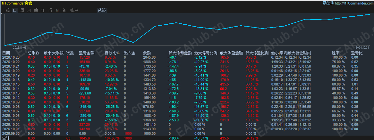Click the 2045.60 balance value

coord(149,57)
